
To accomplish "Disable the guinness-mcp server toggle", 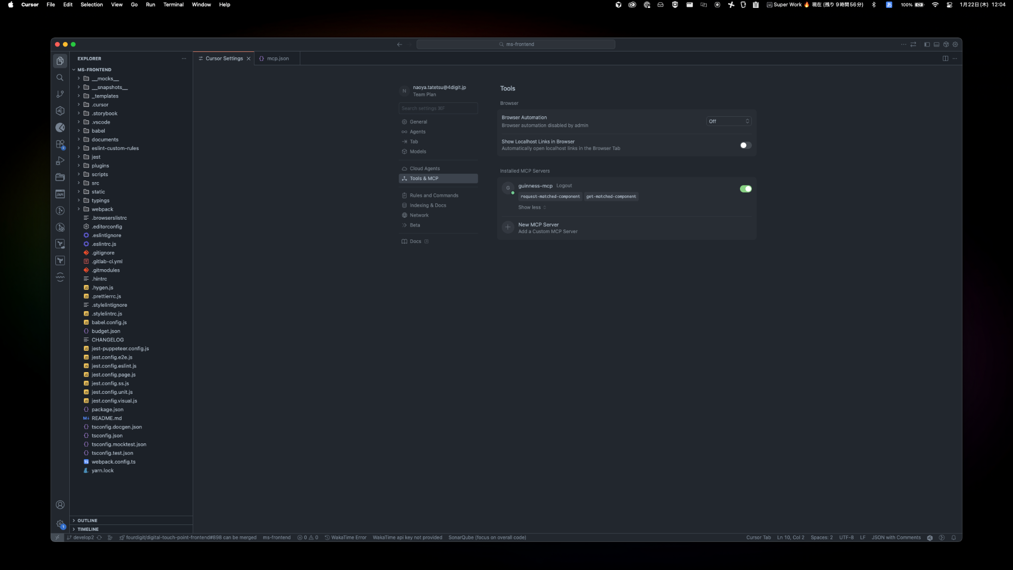I will [x=745, y=189].
